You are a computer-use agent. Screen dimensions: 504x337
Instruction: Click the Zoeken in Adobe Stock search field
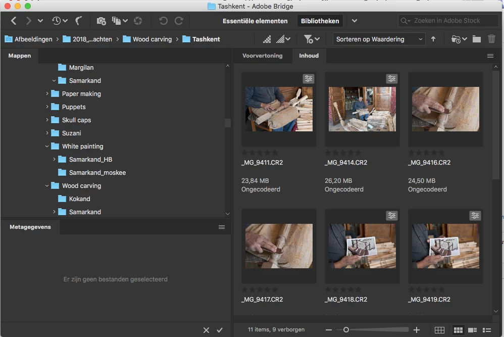(x=448, y=21)
